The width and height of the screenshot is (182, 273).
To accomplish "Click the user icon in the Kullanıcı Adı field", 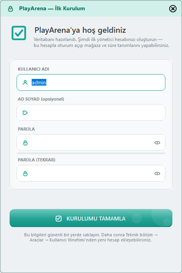I will click(25, 82).
